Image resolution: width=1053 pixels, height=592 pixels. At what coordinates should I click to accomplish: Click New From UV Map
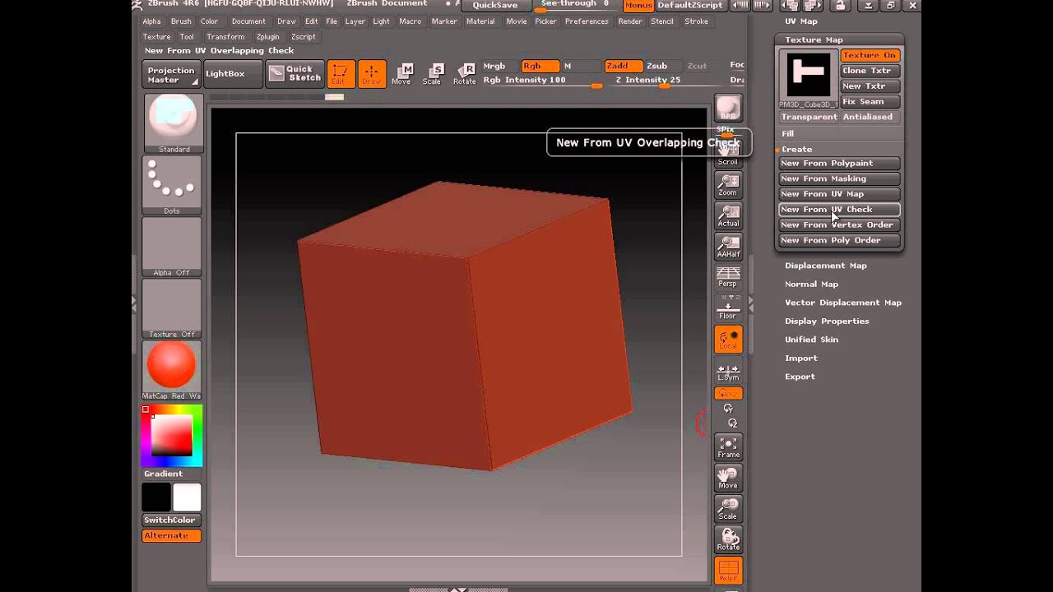(x=840, y=194)
